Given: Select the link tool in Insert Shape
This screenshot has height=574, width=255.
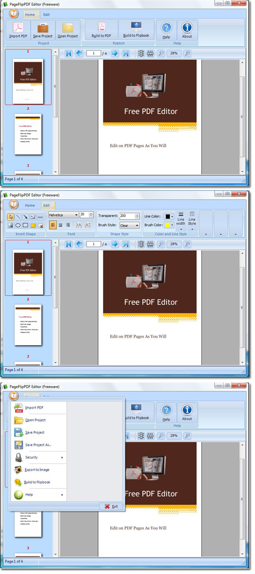Looking at the screenshot, I should tap(40, 217).
